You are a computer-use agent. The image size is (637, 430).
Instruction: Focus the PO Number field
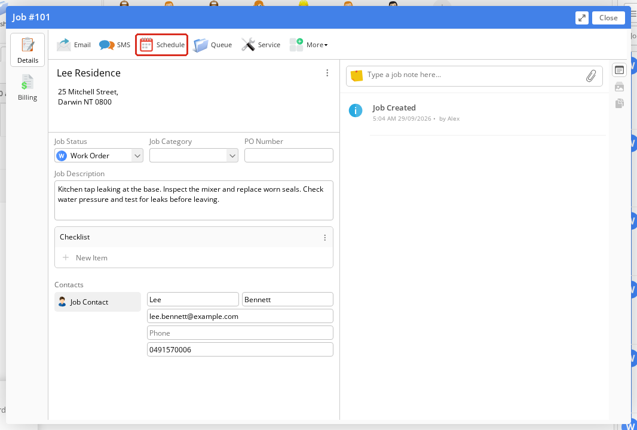point(289,155)
